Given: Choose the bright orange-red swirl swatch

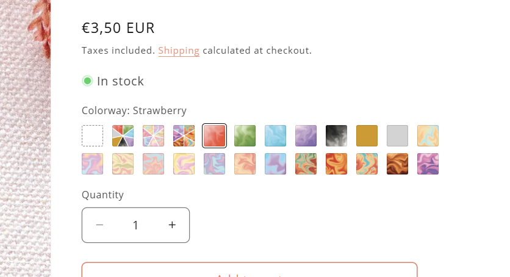Looking at the screenshot, I should 336,164.
